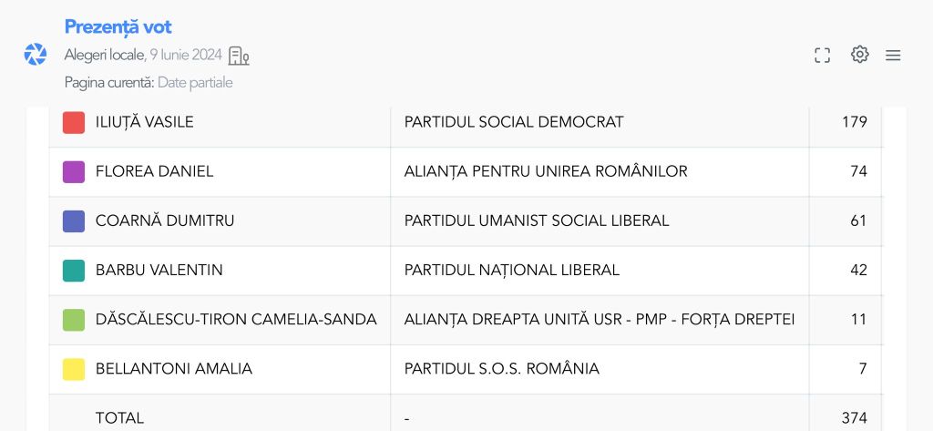Click the Date parțiale page label

tap(195, 83)
